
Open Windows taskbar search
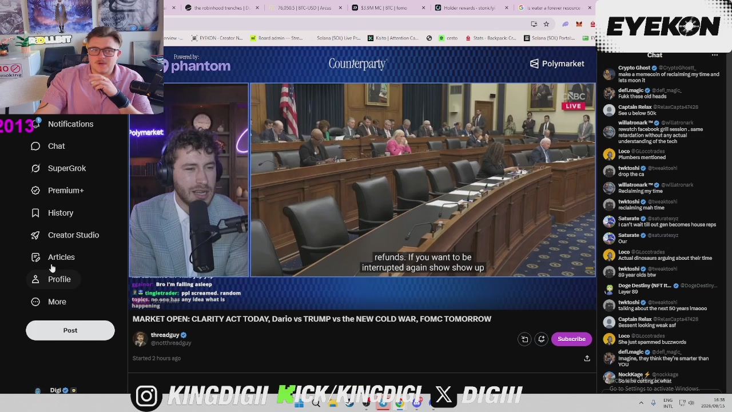[x=316, y=403]
